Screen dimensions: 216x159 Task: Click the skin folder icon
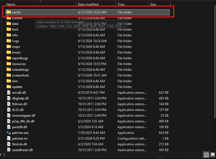[9, 81]
